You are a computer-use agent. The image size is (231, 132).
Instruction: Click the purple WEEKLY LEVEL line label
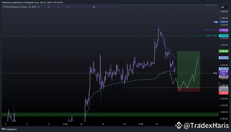(210, 30)
